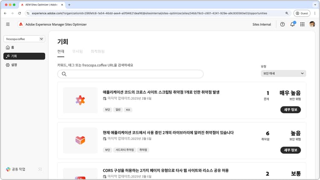Reload the page

click(x=20, y=13)
